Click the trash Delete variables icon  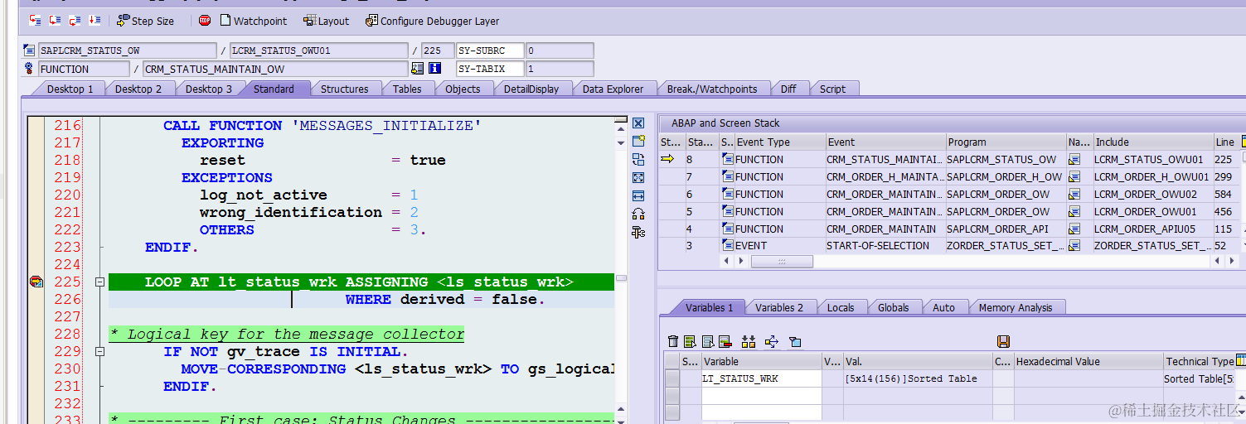[673, 341]
